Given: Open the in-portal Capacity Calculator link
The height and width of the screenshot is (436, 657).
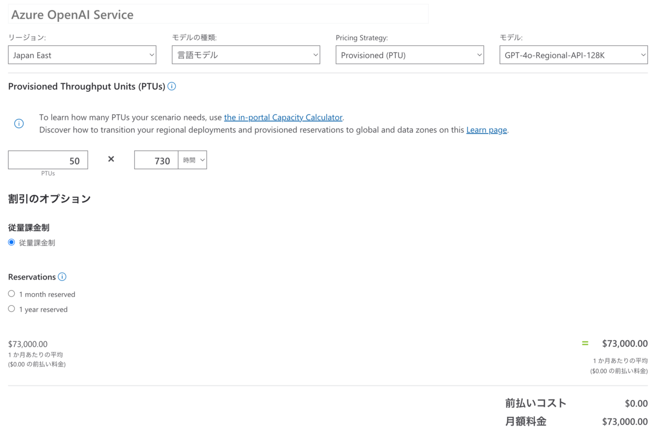Looking at the screenshot, I should (283, 117).
